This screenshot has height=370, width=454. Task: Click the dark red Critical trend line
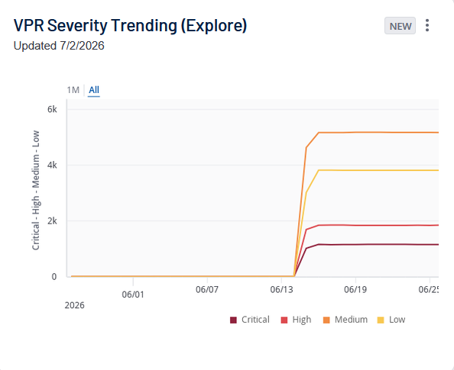[x=376, y=245]
